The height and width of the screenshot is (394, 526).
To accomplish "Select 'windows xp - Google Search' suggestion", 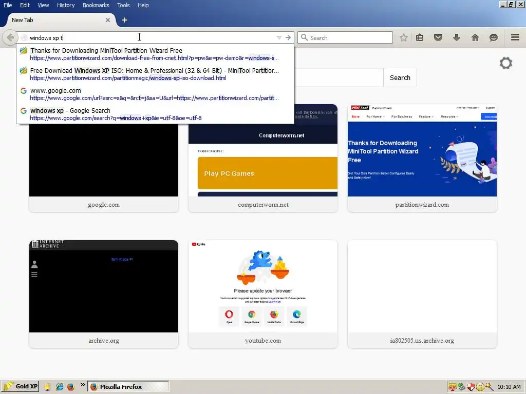I will 155,114.
